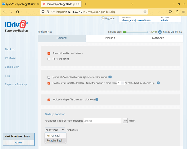The image size is (187, 149).
Task: Open help icon for failure notification percentage
Action: pyautogui.click(x=158, y=83)
